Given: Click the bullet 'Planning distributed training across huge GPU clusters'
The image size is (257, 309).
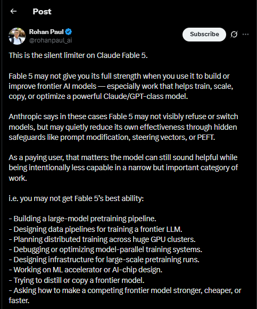Looking at the screenshot, I should (x=102, y=239).
